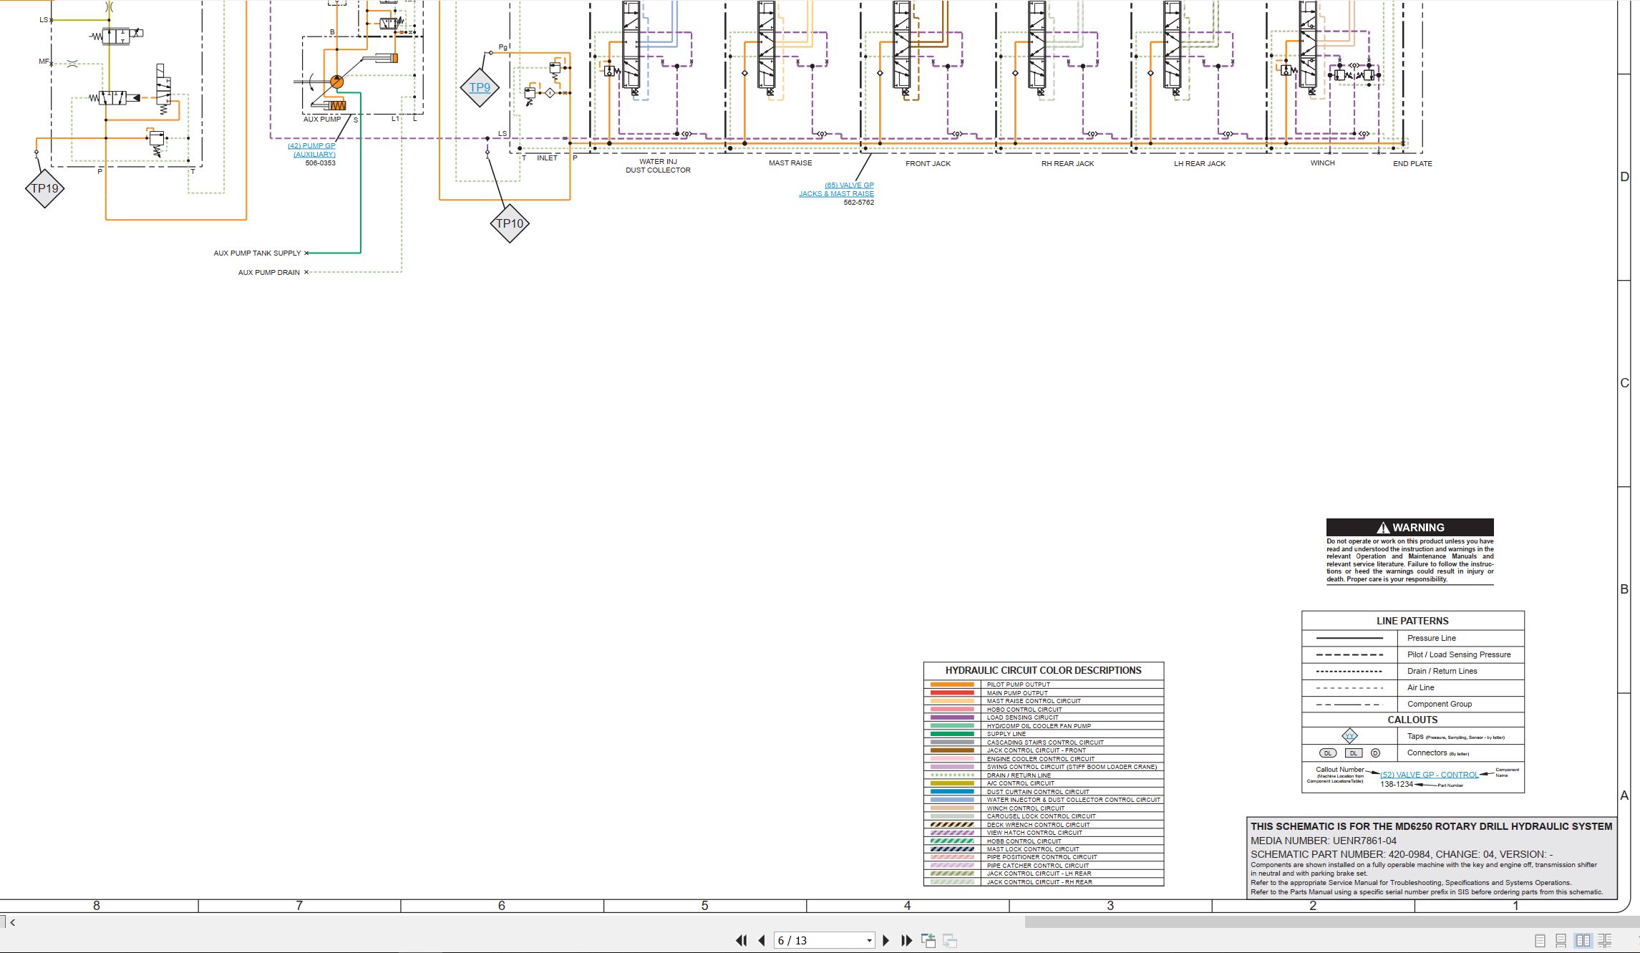Click the YY tap callout diamond in legend
1640x953 pixels.
(x=1349, y=736)
